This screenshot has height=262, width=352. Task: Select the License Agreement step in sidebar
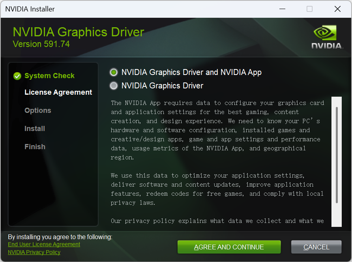pyautogui.click(x=58, y=92)
